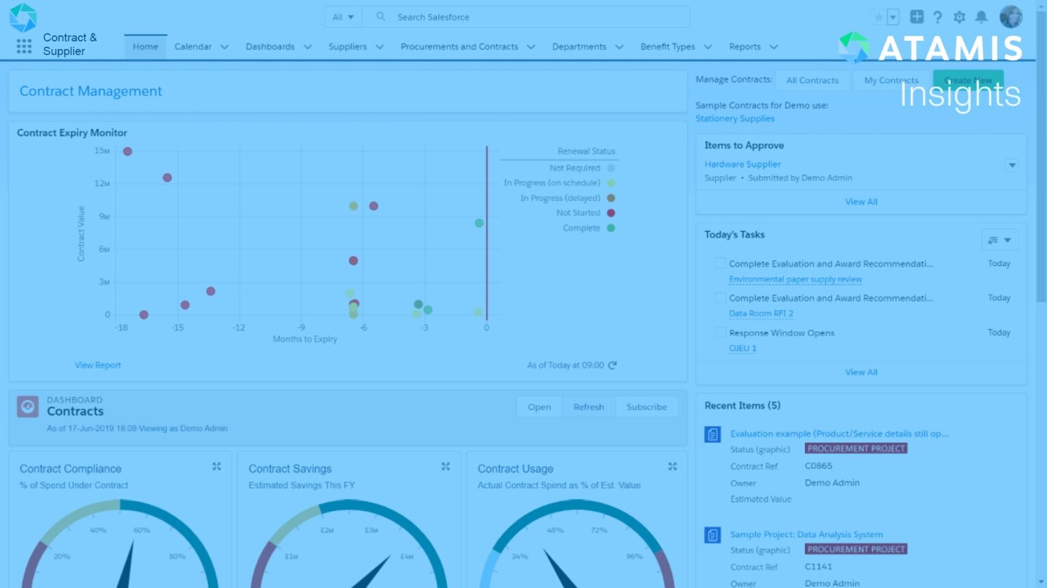
Task: Open the Salesforce Help question mark icon
Action: 938,17
